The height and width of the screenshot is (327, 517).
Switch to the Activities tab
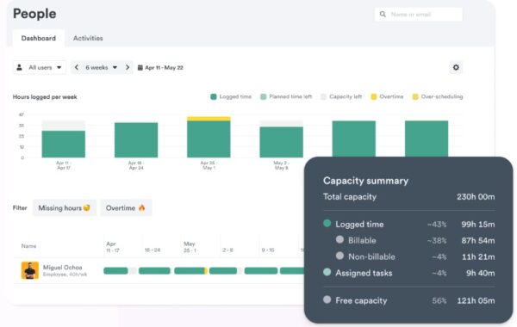click(88, 38)
